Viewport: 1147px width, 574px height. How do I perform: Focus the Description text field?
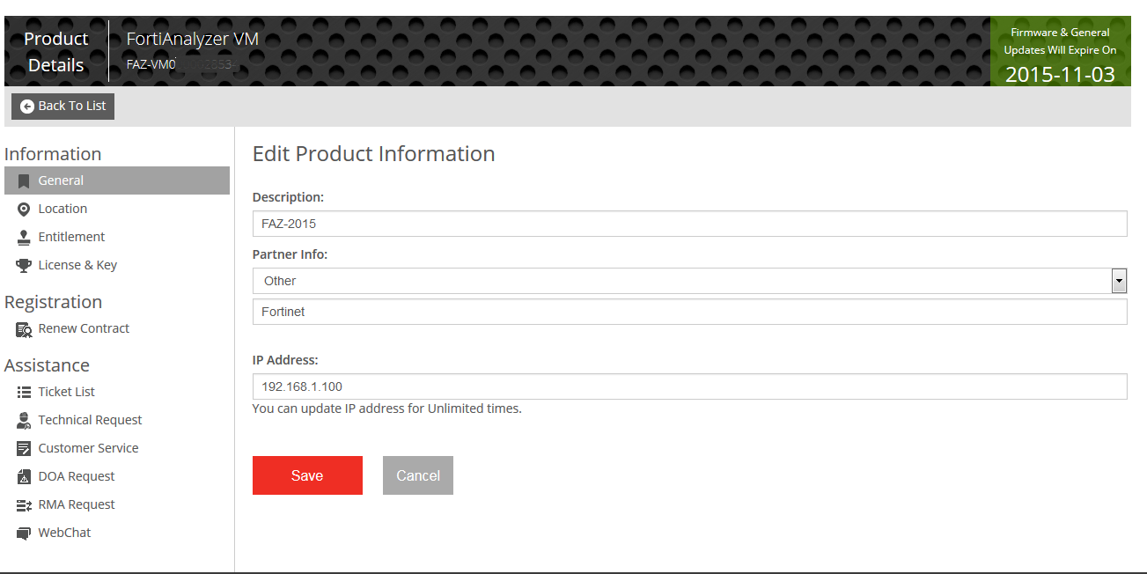[689, 224]
